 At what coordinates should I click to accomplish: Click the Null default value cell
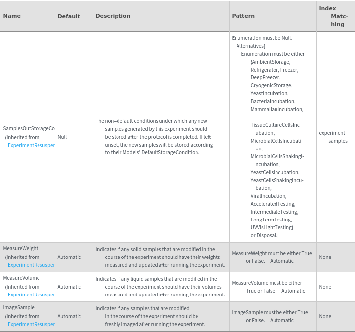62,137
